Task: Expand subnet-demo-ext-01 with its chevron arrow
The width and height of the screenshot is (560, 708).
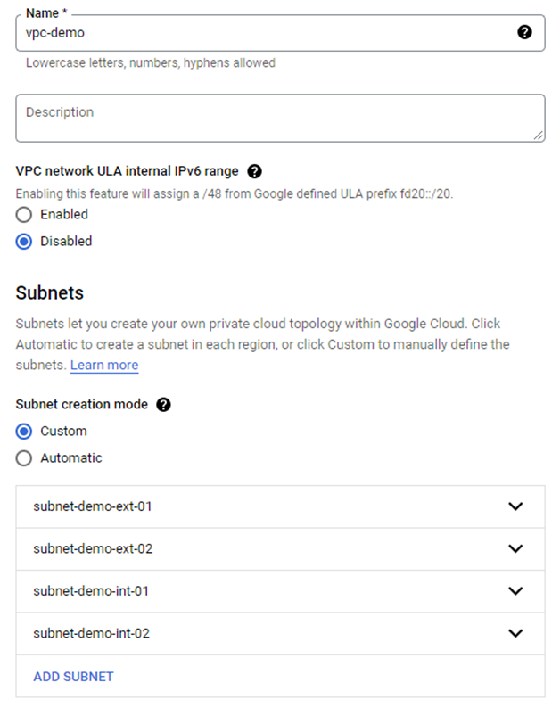Action: tap(515, 506)
